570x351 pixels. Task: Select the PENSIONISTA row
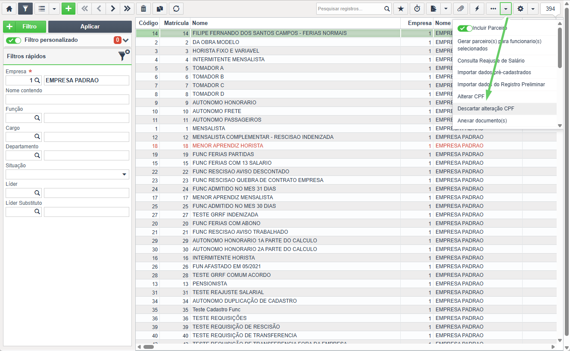pyautogui.click(x=346, y=284)
